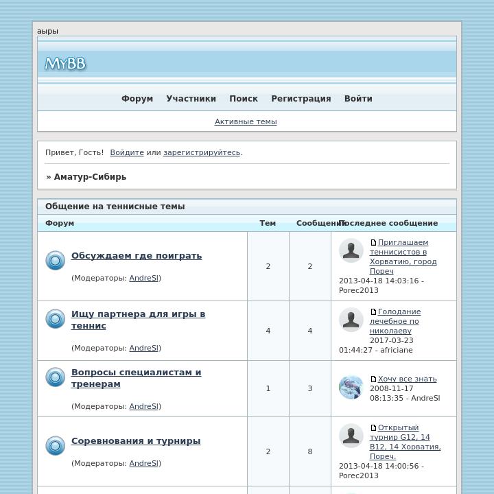
Task: Click moderator AndreSI under Ищу партнера
Action: [x=144, y=348]
